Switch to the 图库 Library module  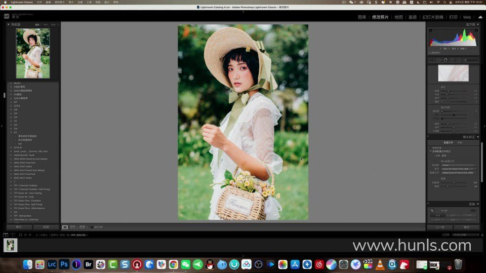362,17
